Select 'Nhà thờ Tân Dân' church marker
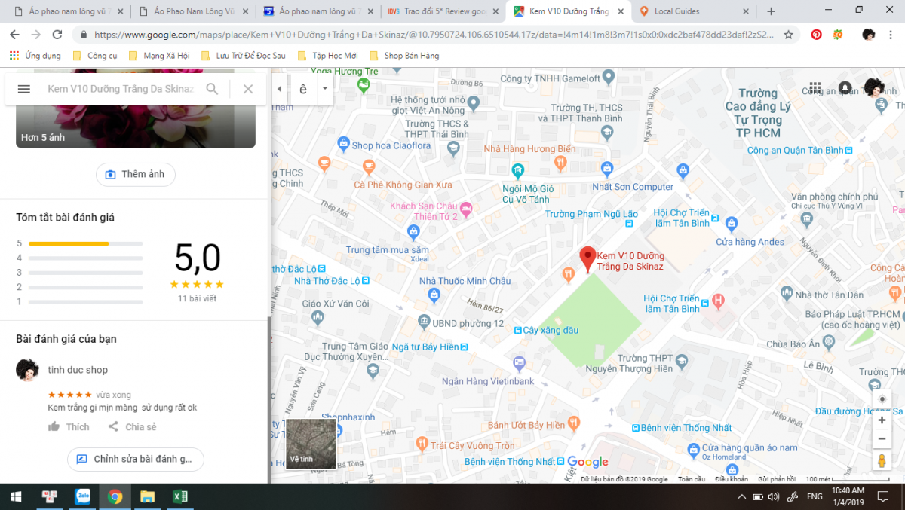The width and height of the screenshot is (905, 510). click(x=787, y=292)
